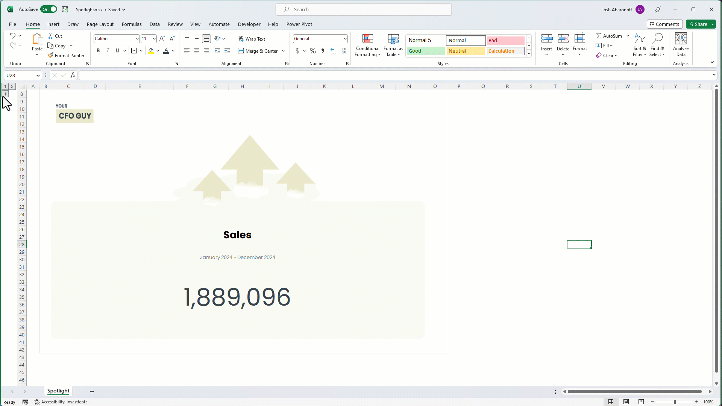Select the Spotlight sheet tab
Screen dimensions: 722x406
point(58,391)
